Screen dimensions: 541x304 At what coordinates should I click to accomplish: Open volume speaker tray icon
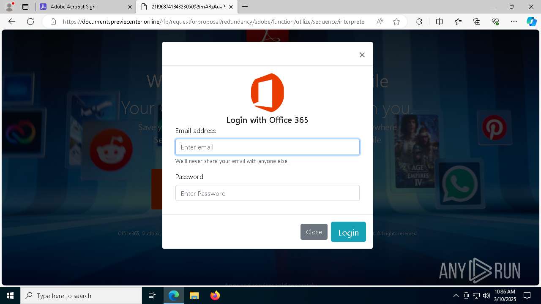coord(486,296)
